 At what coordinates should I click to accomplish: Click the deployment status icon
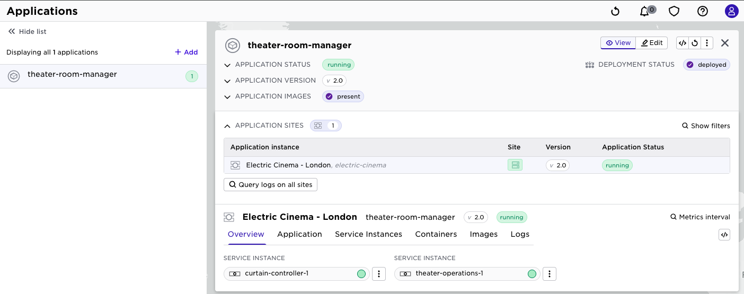coord(590,65)
